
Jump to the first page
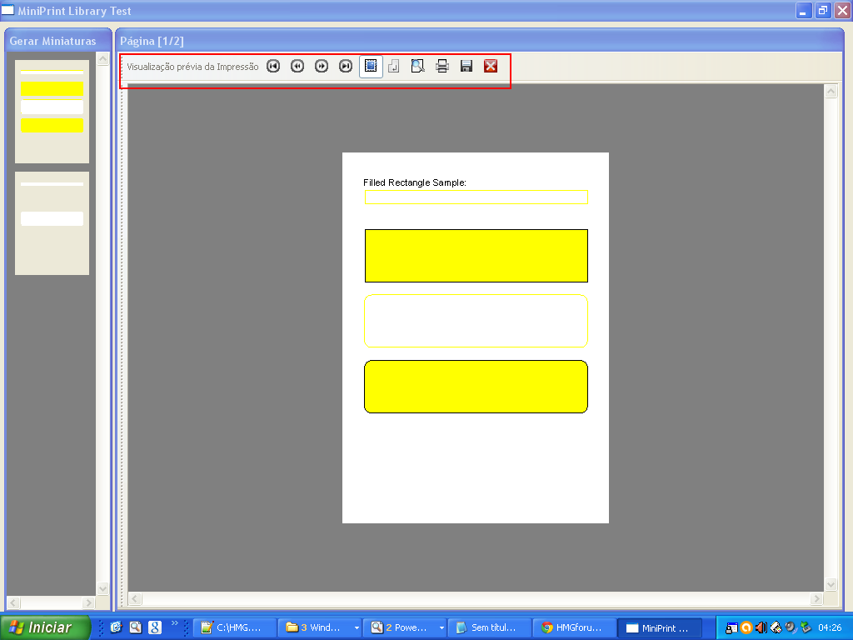click(273, 66)
